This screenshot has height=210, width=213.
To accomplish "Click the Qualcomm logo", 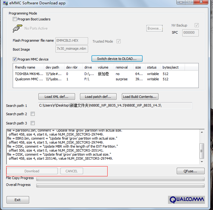I will point(186,200).
